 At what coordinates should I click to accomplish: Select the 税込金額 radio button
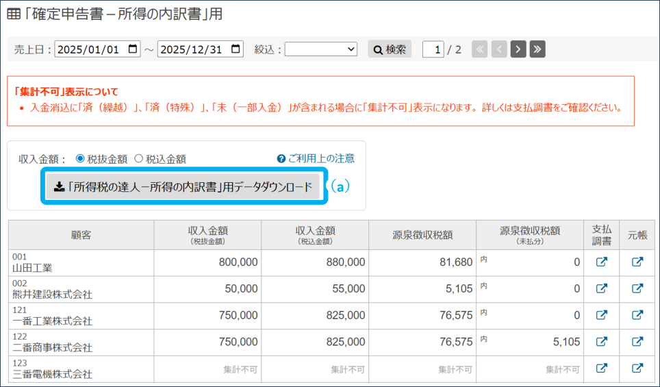(x=138, y=159)
